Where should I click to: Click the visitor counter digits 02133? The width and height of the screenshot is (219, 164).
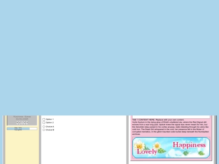(x=22, y=123)
